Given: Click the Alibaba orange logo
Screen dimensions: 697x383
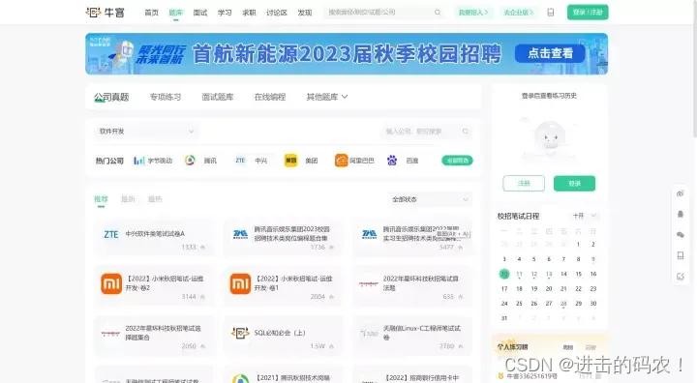Looking at the screenshot, I should 341,161.
